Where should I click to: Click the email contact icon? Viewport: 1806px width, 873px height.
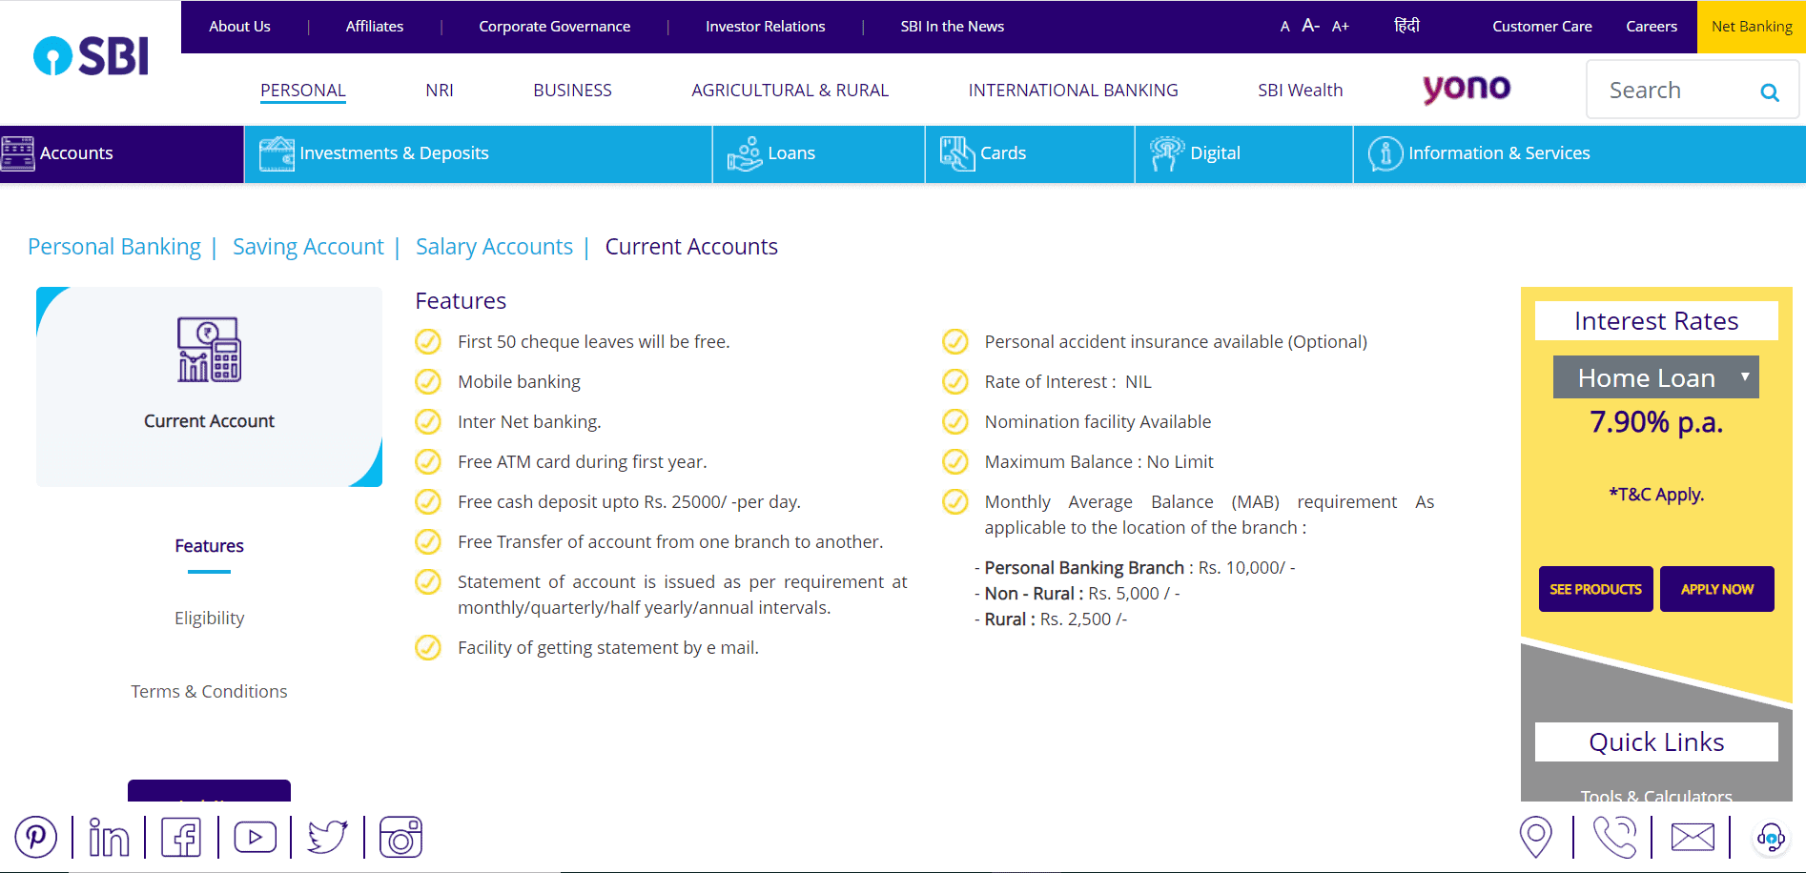point(1692,837)
